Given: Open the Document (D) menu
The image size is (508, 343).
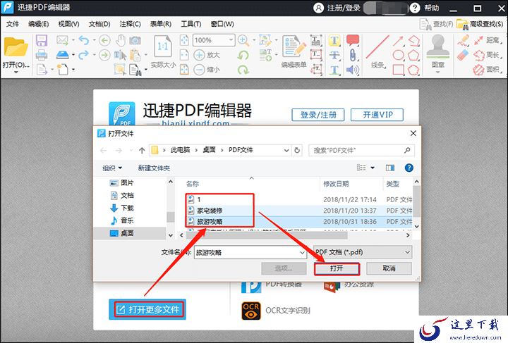Looking at the screenshot, I should [x=99, y=24].
